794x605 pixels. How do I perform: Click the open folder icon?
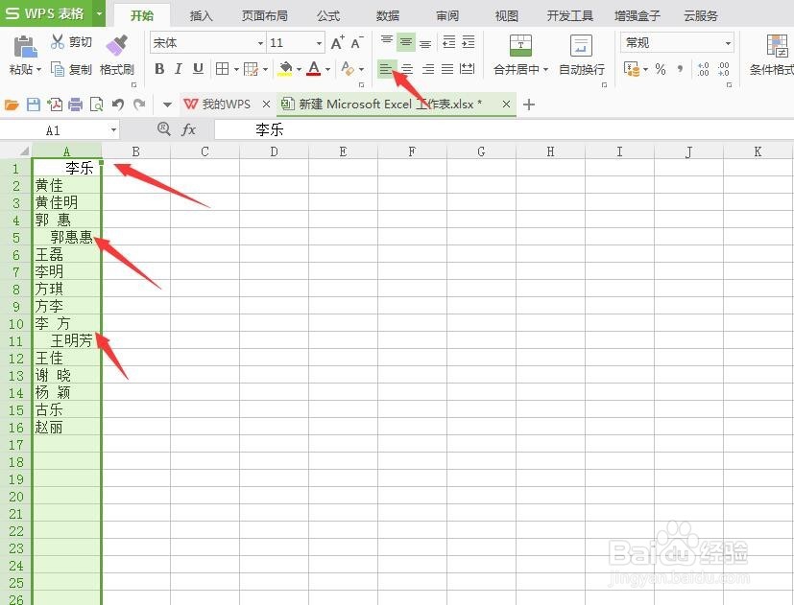point(12,105)
